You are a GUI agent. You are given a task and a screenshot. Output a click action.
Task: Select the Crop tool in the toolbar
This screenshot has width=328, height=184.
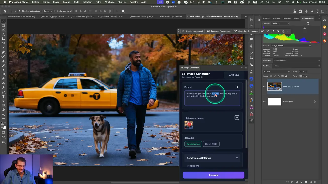[x=3, y=39]
